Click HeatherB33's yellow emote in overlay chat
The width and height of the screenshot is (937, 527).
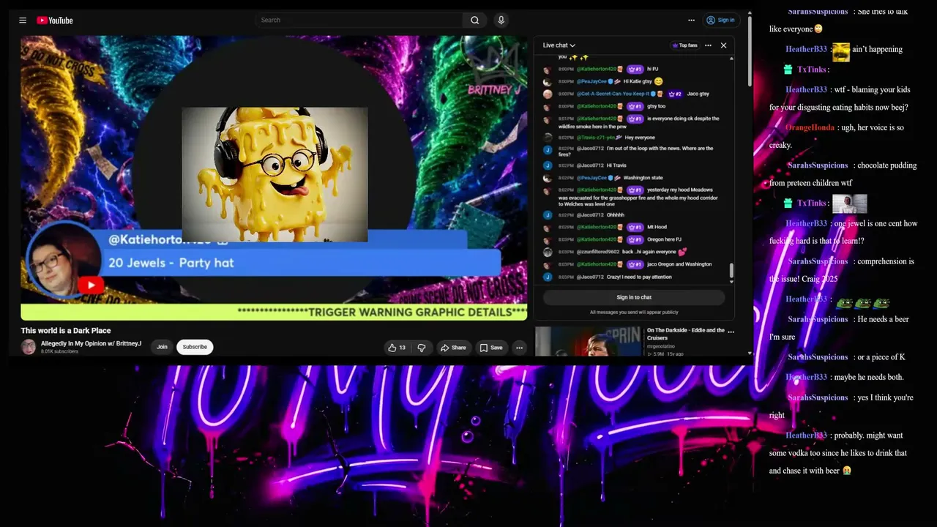point(841,51)
